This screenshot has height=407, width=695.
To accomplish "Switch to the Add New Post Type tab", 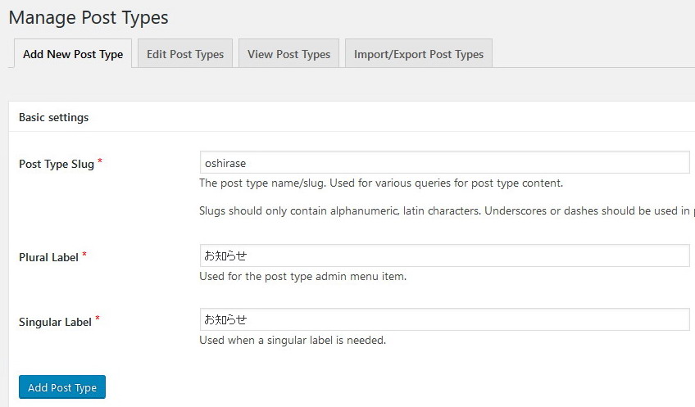I will 73,54.
